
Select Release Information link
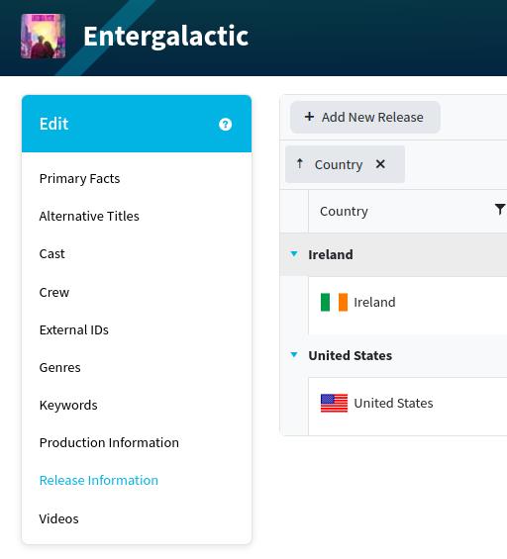click(x=99, y=480)
